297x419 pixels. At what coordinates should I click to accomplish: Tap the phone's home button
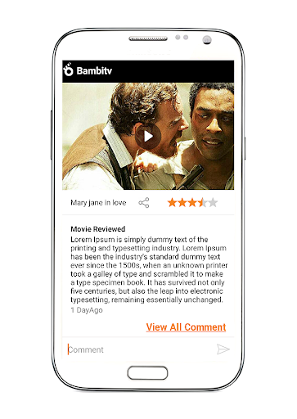(147, 373)
